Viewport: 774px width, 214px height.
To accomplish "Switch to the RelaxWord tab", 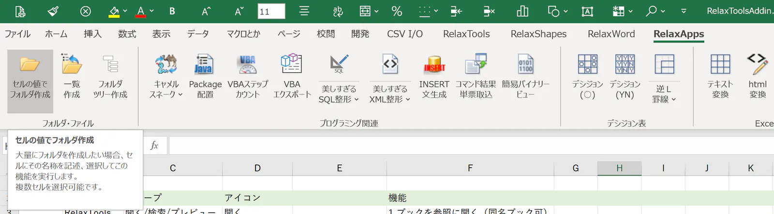I will click(x=611, y=34).
